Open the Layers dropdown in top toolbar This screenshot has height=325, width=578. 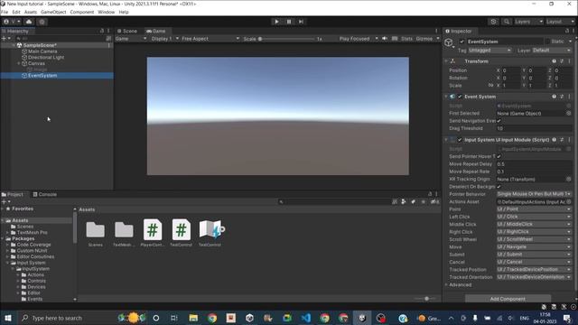(528, 22)
